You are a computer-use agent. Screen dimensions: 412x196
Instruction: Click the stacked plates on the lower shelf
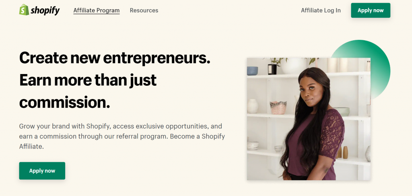click(x=253, y=146)
